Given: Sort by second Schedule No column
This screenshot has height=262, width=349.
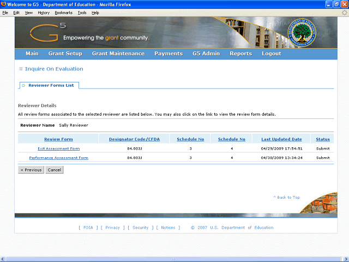Looking at the screenshot, I should [x=231, y=139].
